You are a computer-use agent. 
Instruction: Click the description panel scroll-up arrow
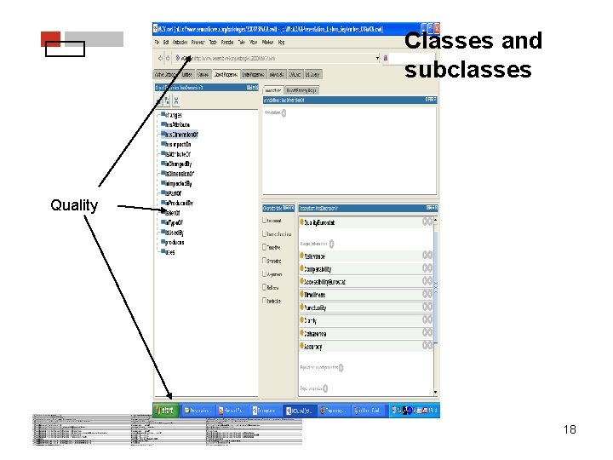(x=436, y=221)
